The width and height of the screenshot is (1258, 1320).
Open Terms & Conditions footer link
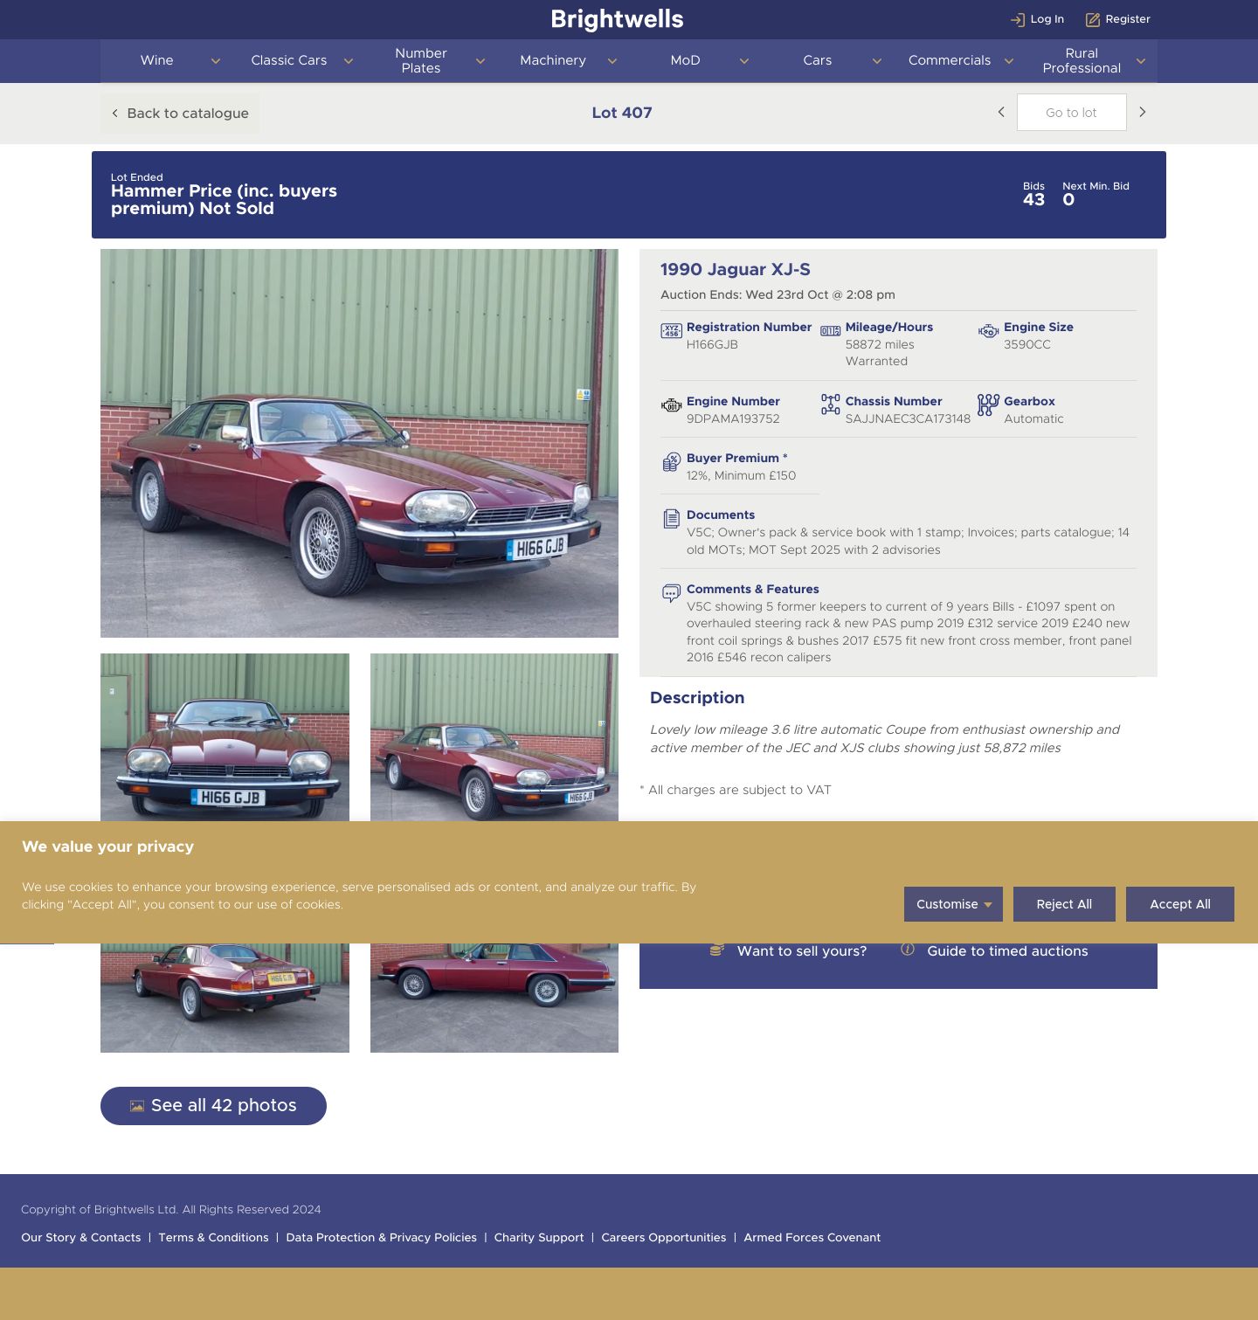pyautogui.click(x=213, y=1238)
